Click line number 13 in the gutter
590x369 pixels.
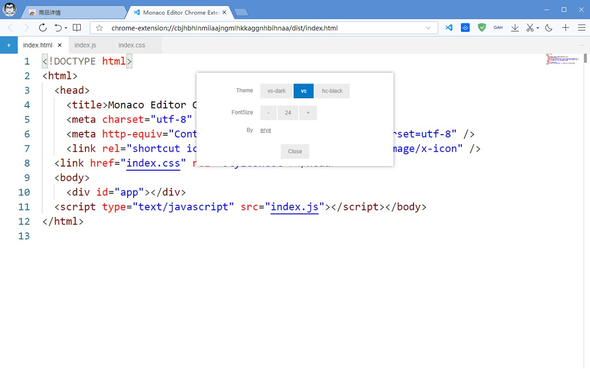pos(24,236)
